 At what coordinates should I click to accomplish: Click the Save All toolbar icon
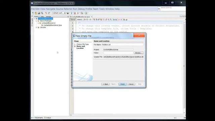pyautogui.click(x=42, y=13)
